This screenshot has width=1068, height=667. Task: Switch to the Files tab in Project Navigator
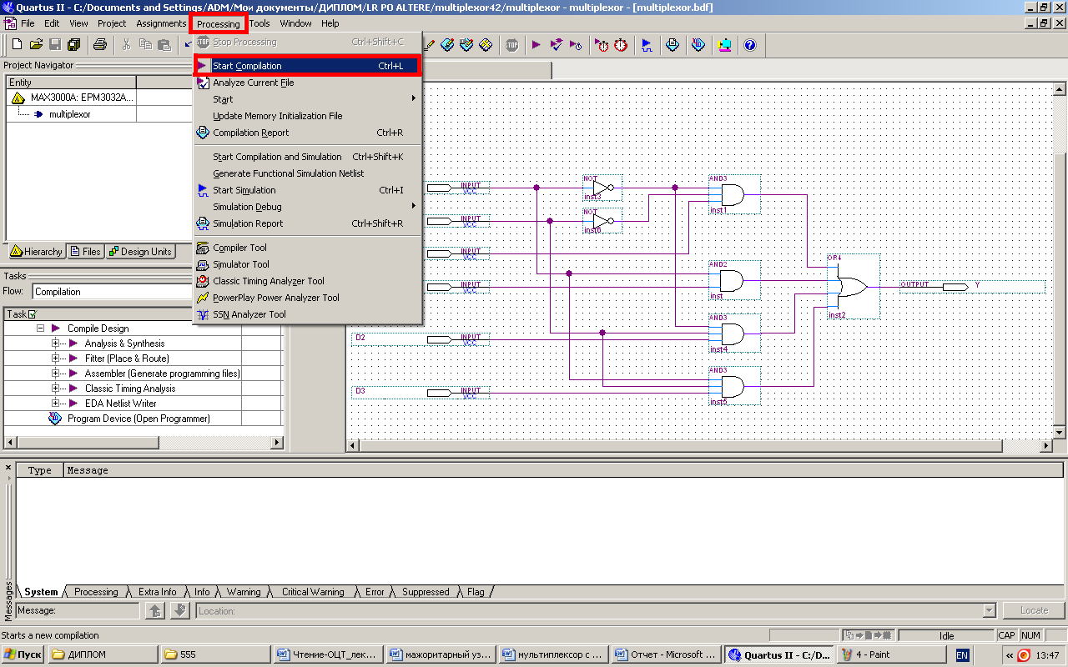point(85,252)
